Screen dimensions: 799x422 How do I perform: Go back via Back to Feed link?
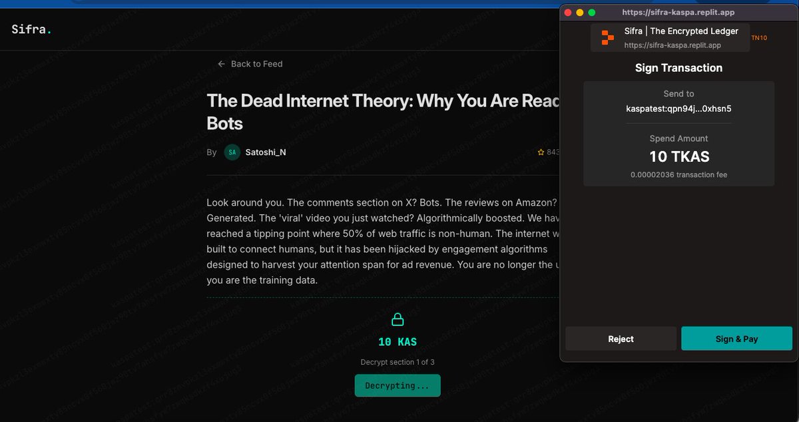point(250,64)
